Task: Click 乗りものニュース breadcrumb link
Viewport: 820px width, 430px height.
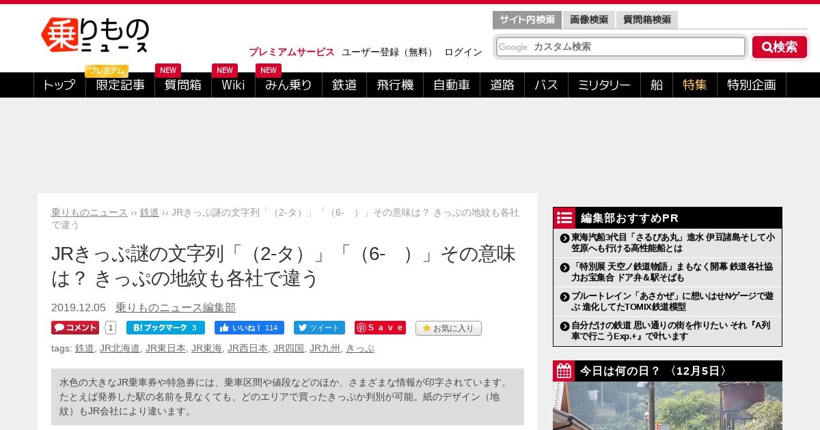Action: pos(90,212)
